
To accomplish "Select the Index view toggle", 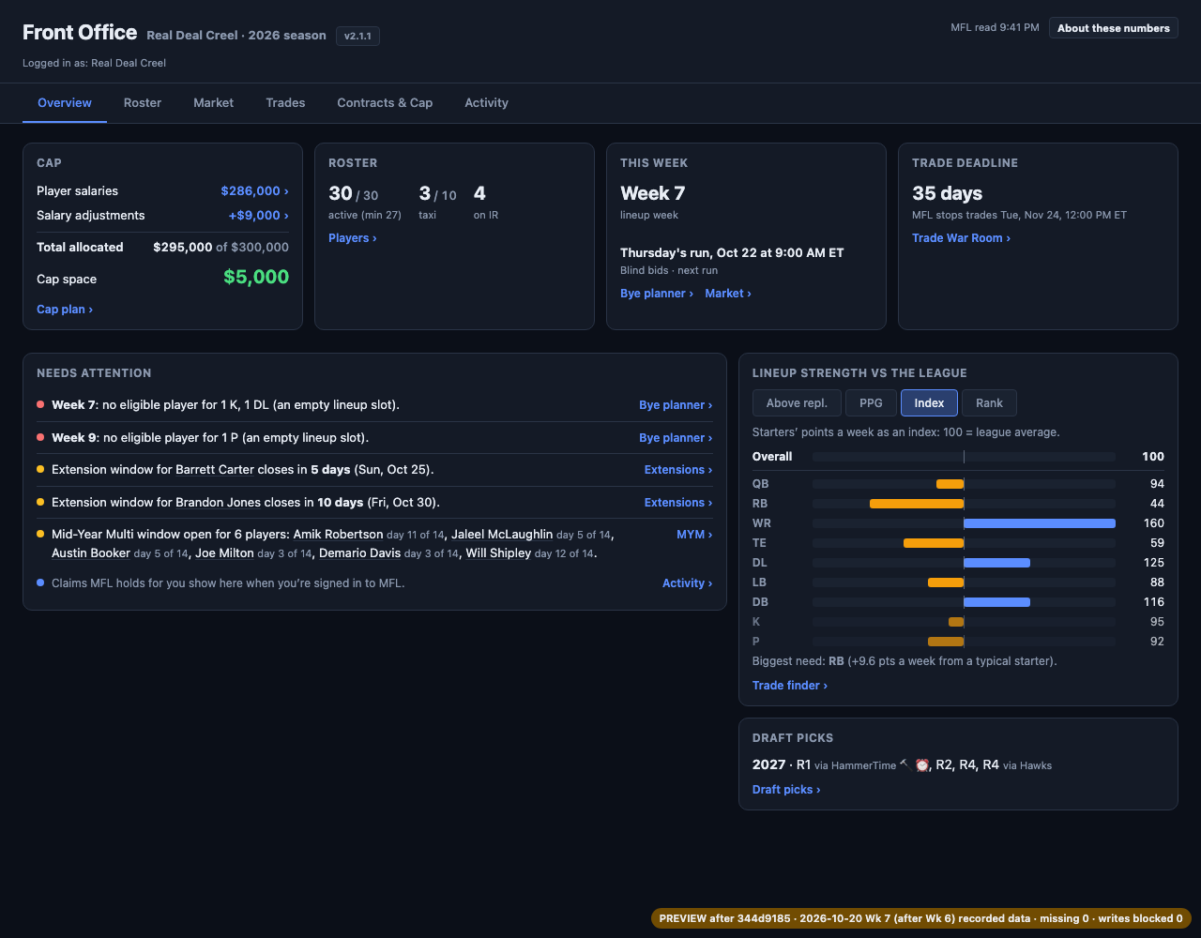I will [929, 403].
